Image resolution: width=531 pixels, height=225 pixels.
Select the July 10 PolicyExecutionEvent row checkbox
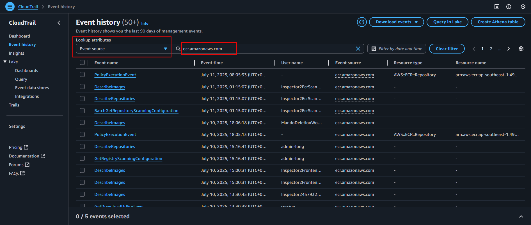[82, 134]
